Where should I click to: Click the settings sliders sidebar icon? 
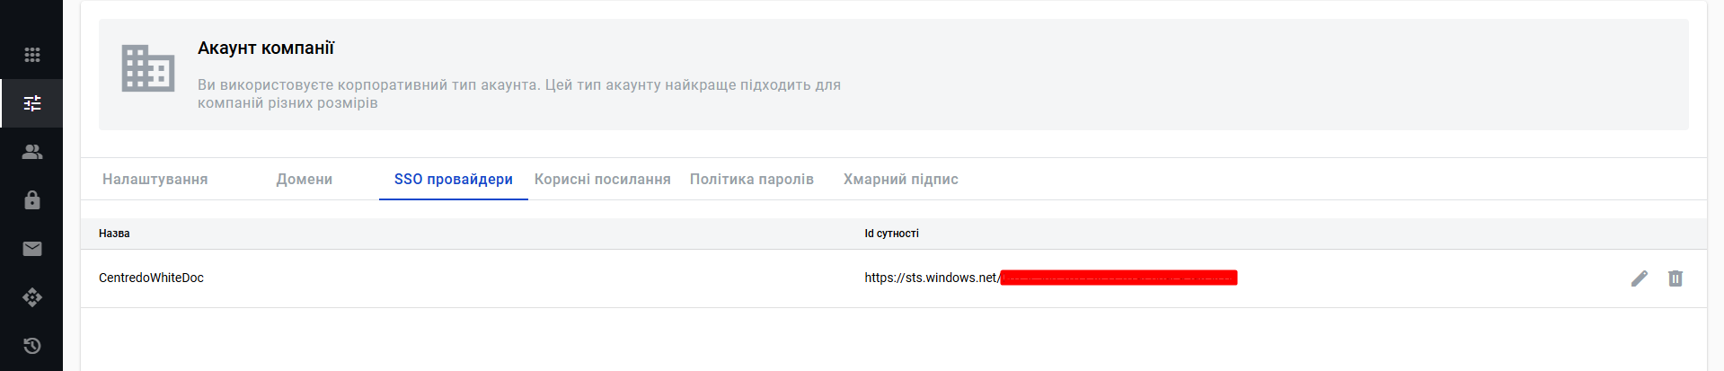(32, 103)
